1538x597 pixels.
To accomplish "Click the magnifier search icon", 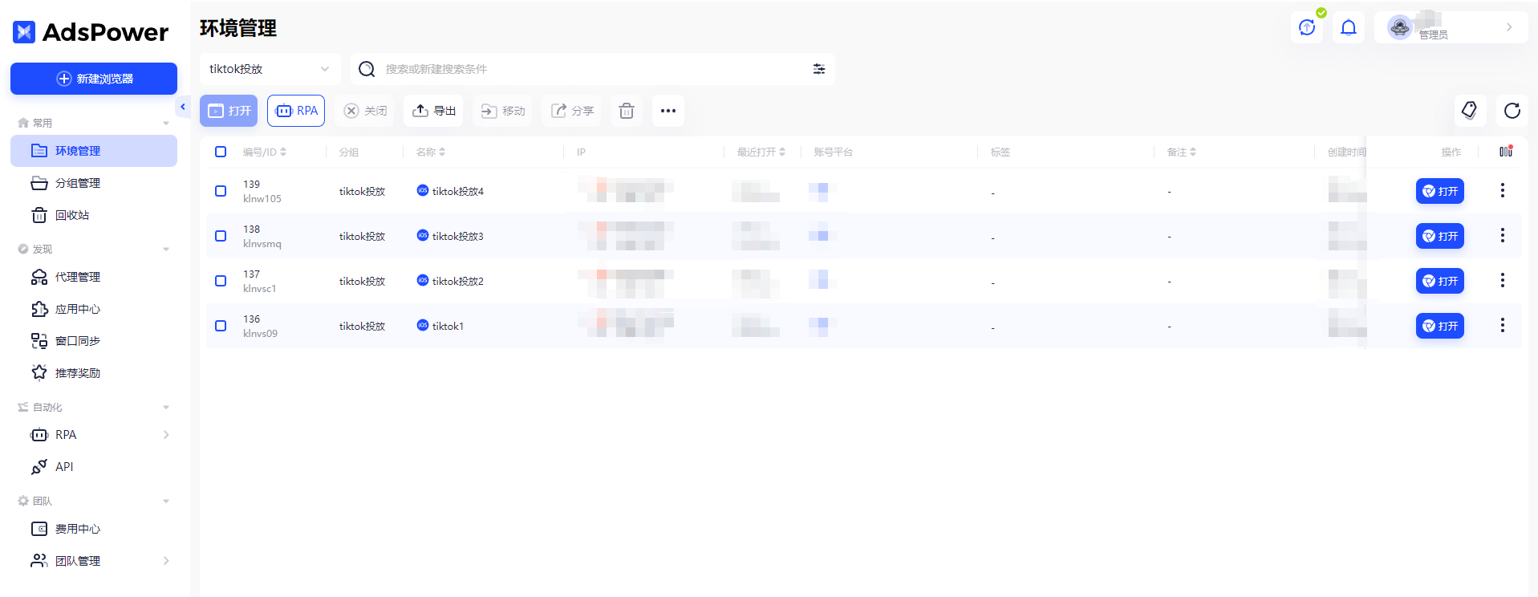I will pyautogui.click(x=367, y=69).
